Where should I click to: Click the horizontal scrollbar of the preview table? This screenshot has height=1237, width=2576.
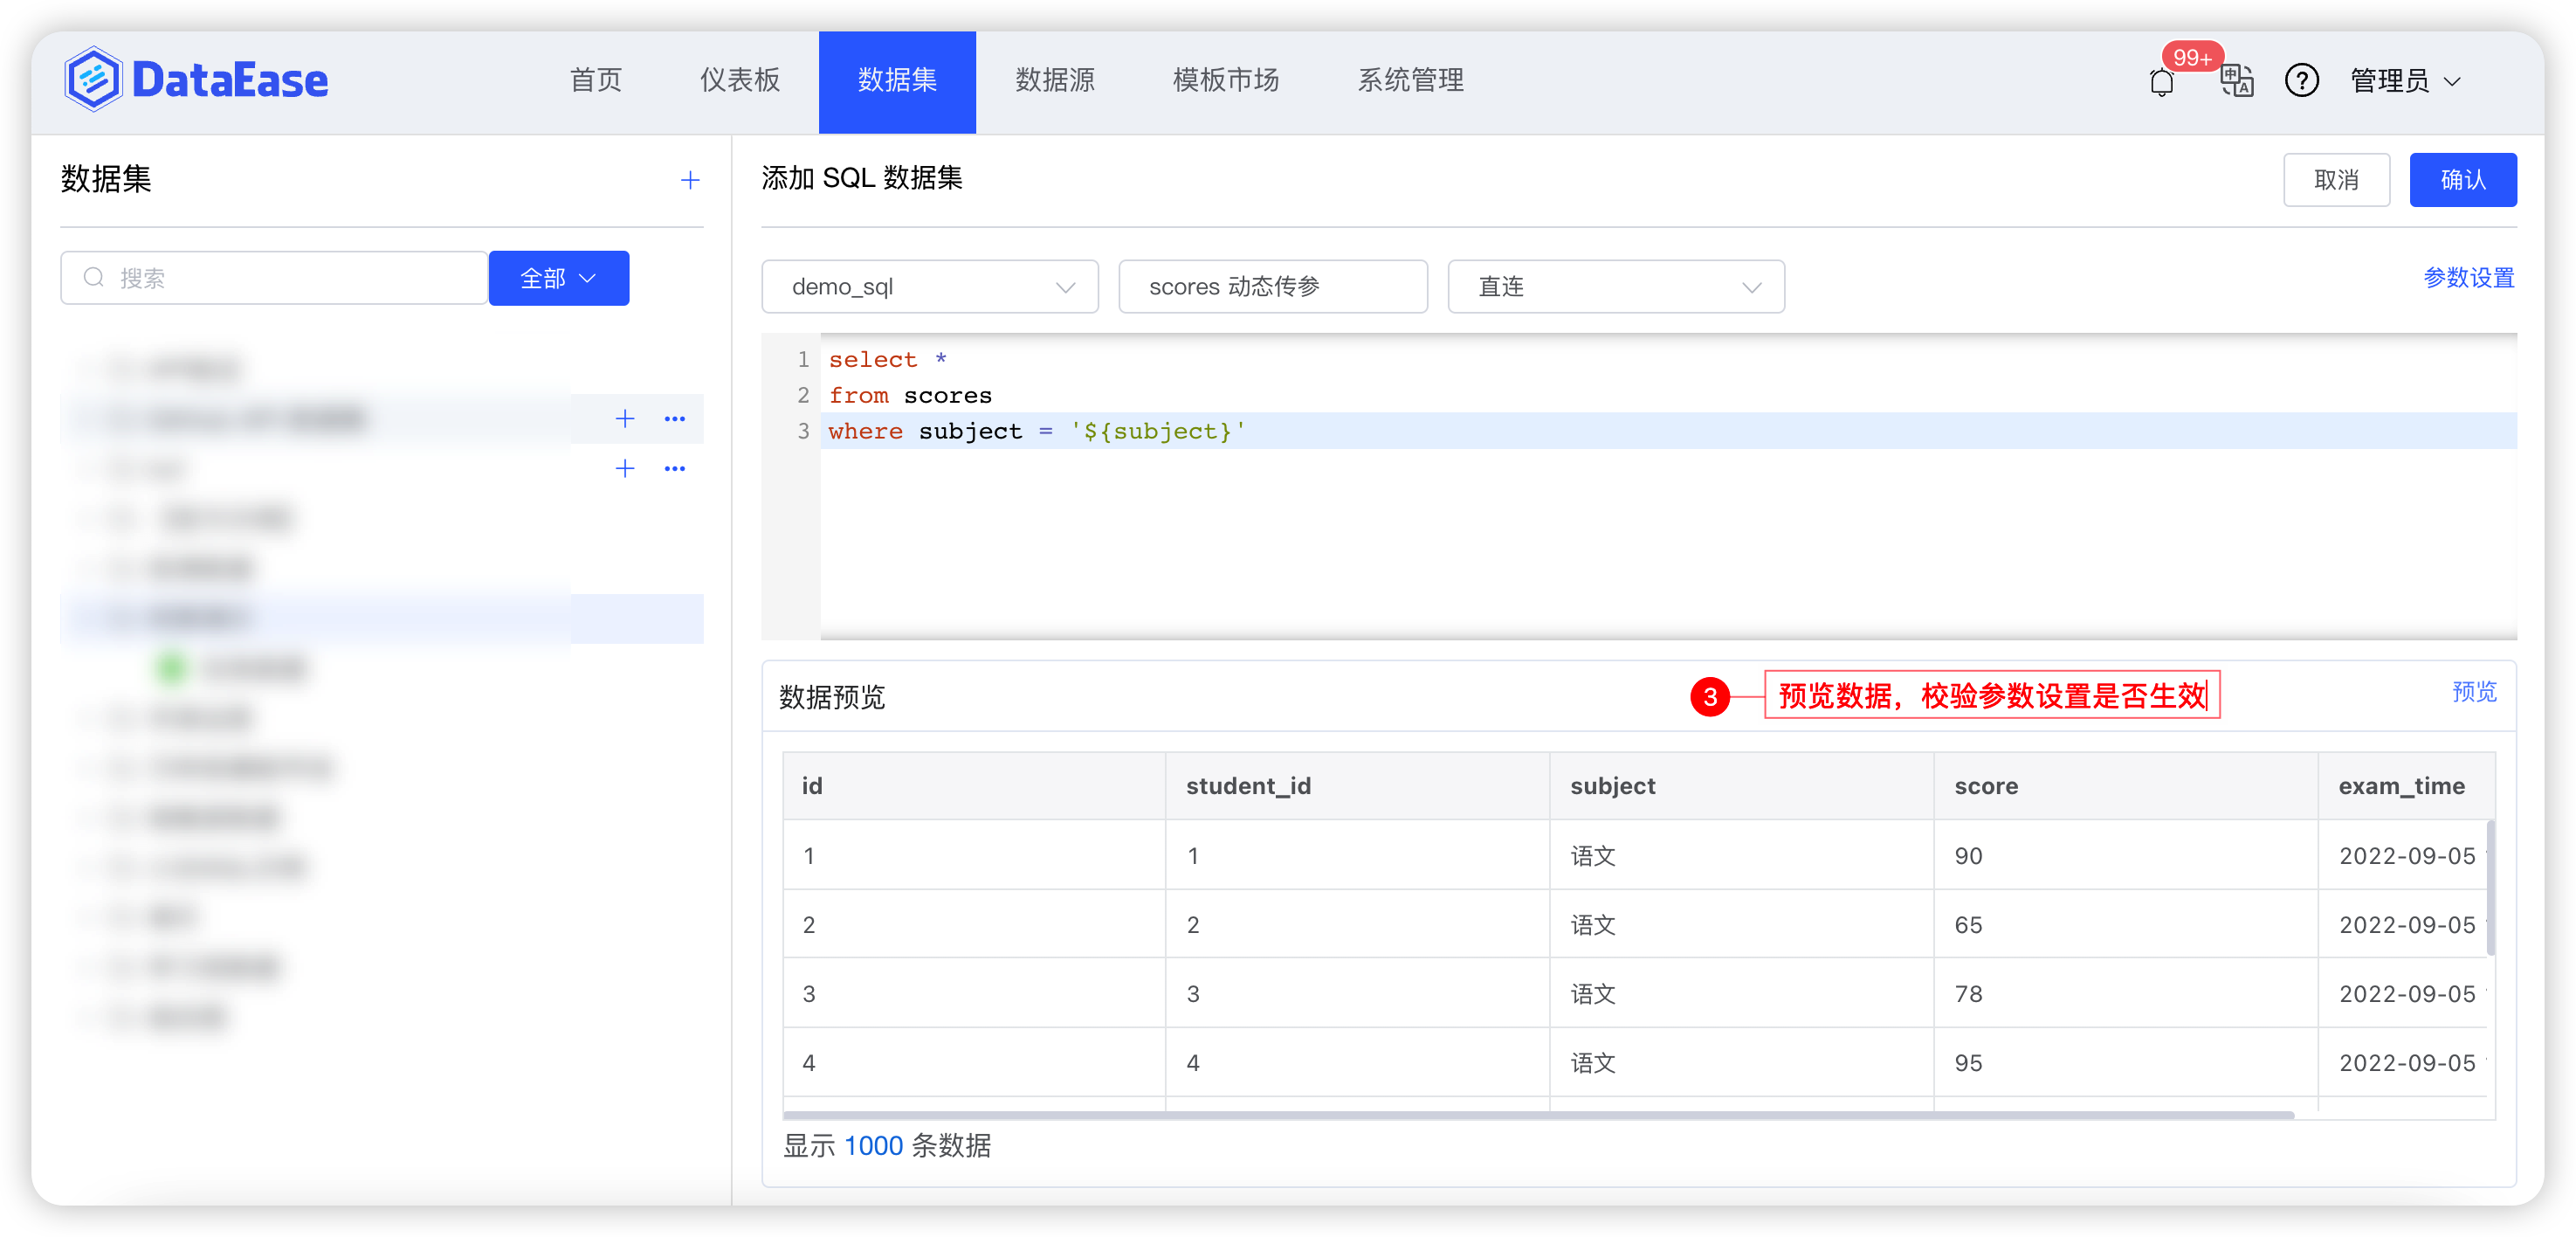(x=1538, y=1115)
